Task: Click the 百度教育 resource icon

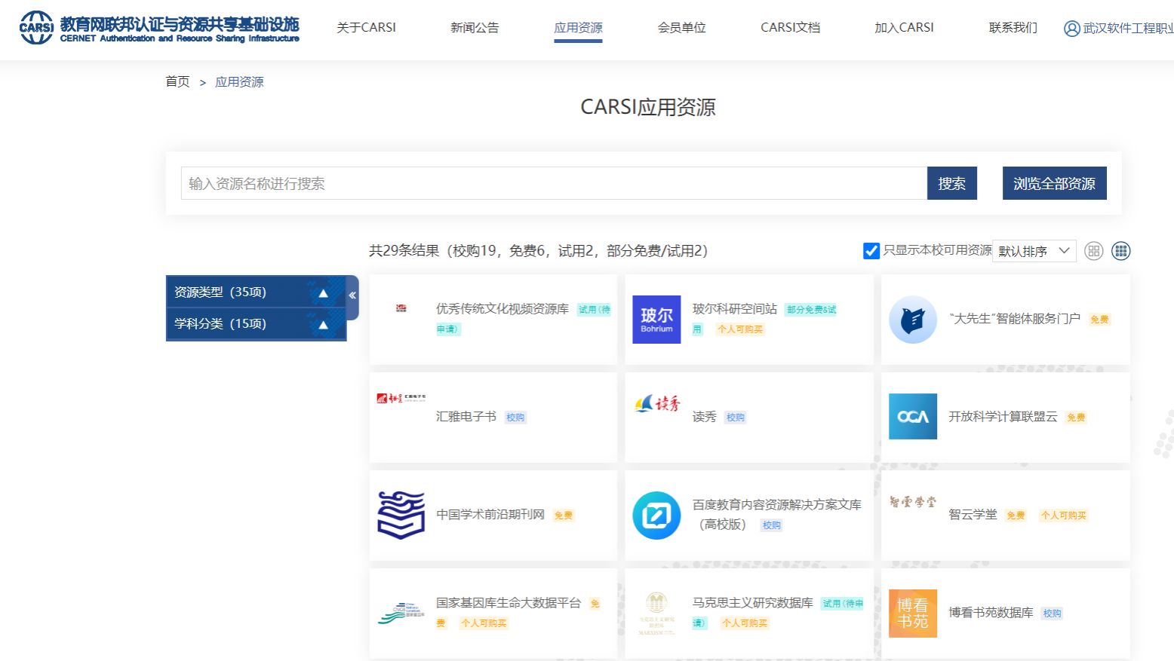Action: tap(656, 515)
